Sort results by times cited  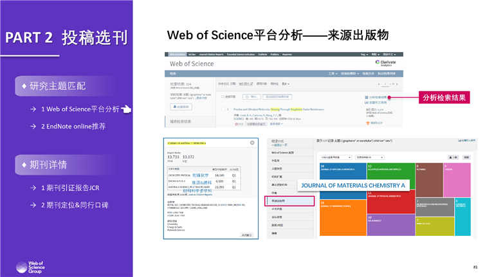click(246, 84)
